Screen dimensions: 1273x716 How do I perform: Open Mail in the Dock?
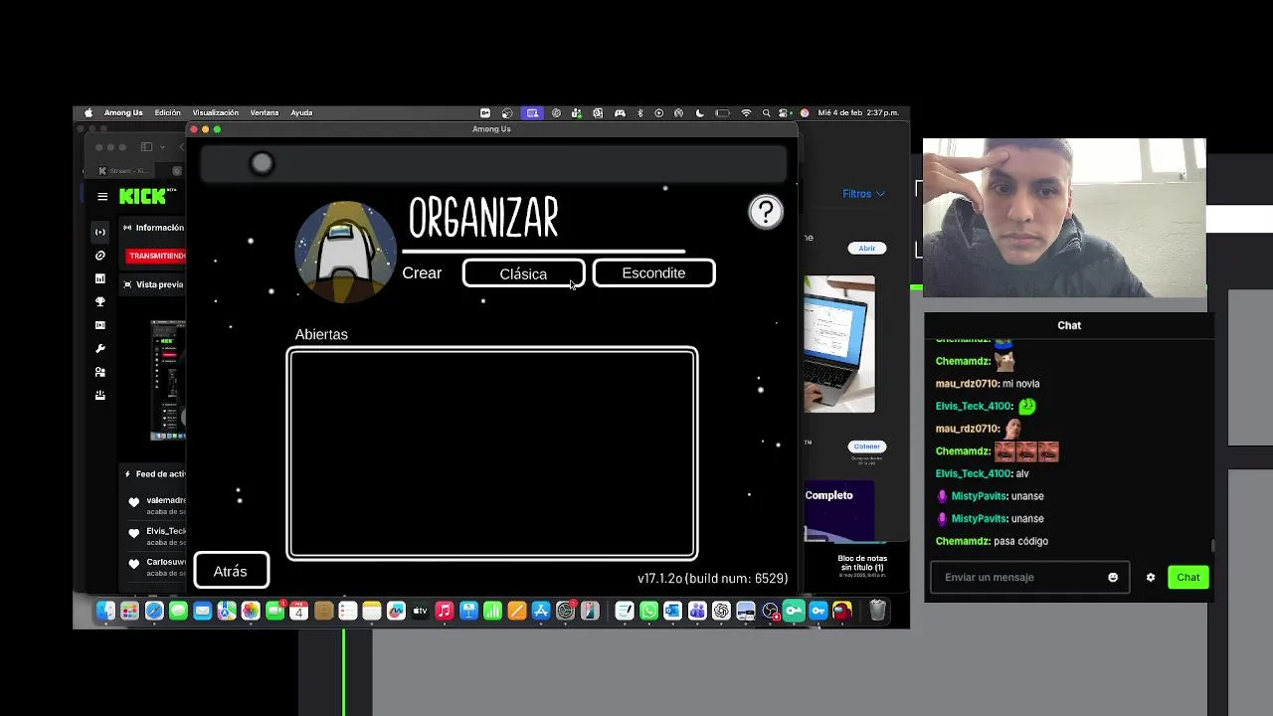pyautogui.click(x=202, y=611)
